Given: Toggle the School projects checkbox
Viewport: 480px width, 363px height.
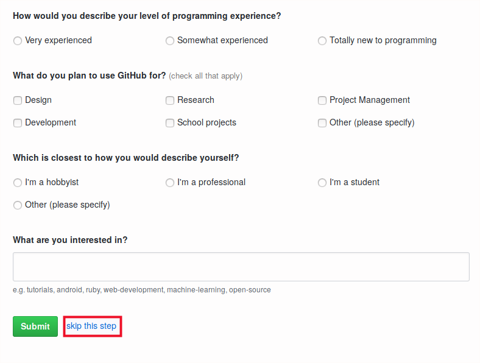Looking at the screenshot, I should (170, 123).
